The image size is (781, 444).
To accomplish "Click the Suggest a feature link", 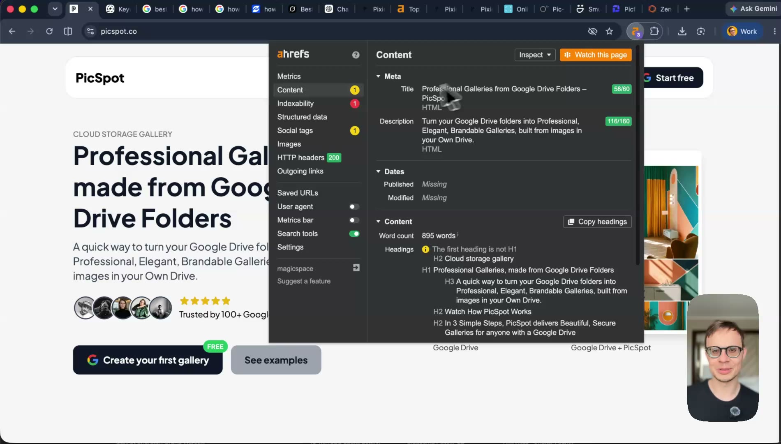I will click(304, 281).
